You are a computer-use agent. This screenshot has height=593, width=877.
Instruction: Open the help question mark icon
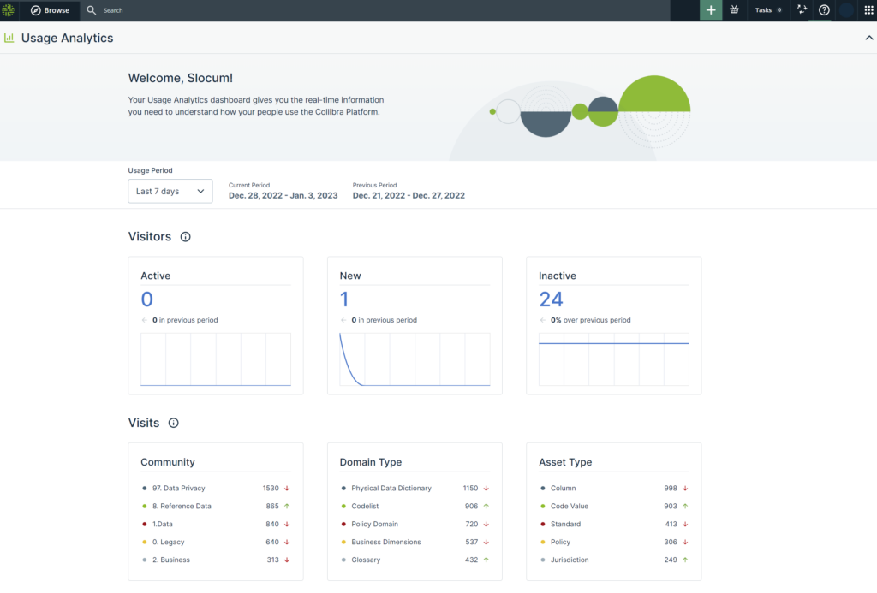pyautogui.click(x=824, y=10)
